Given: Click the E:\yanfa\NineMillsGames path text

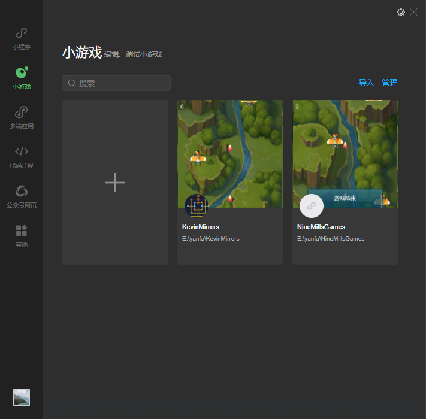Looking at the screenshot, I should [331, 239].
